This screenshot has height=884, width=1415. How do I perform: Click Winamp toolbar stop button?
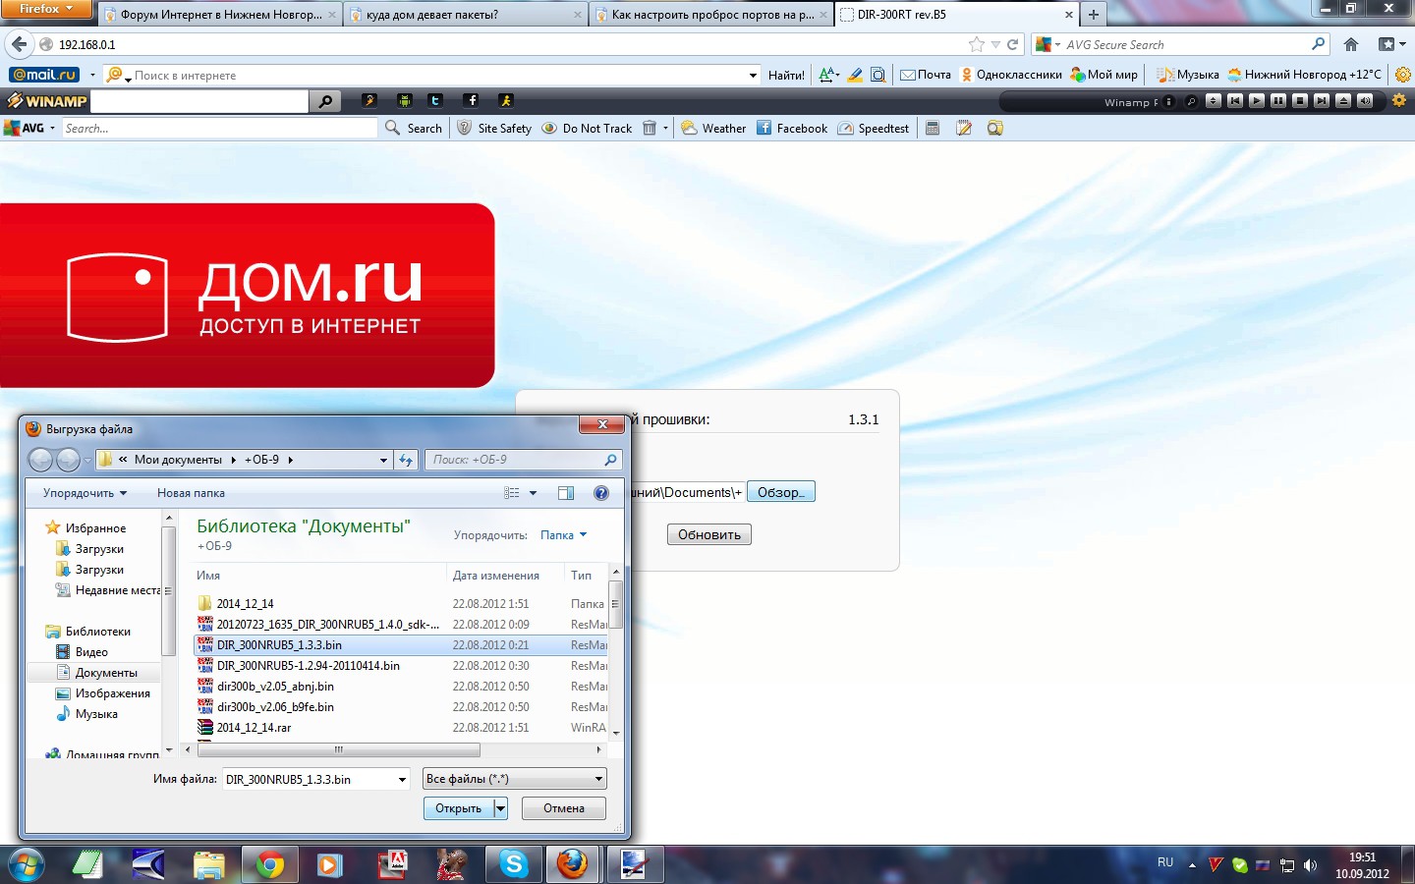(x=1299, y=101)
